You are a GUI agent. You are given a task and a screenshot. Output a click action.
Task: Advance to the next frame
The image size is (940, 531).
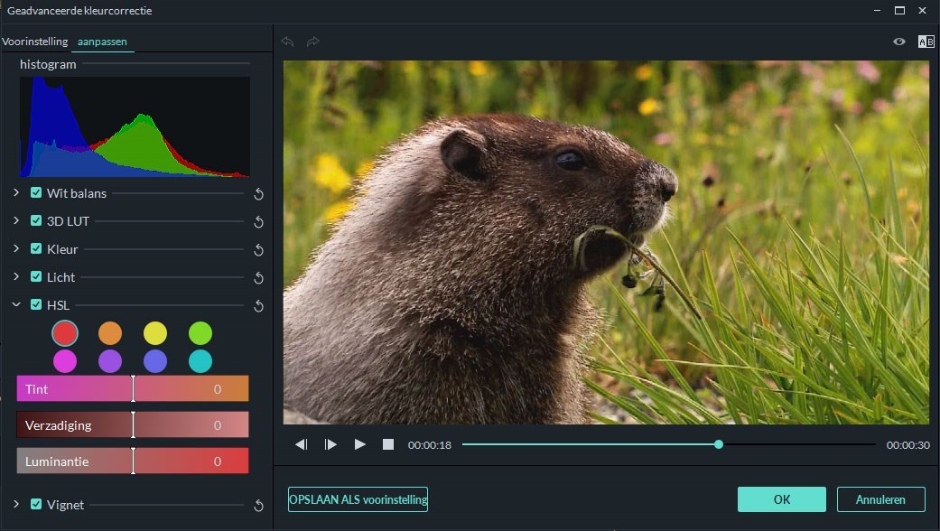[330, 444]
